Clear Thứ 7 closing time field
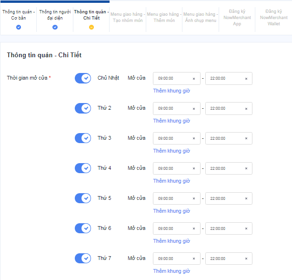 click(246, 259)
